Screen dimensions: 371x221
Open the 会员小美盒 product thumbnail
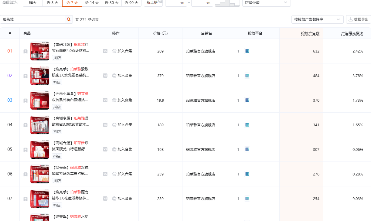(x=40, y=100)
